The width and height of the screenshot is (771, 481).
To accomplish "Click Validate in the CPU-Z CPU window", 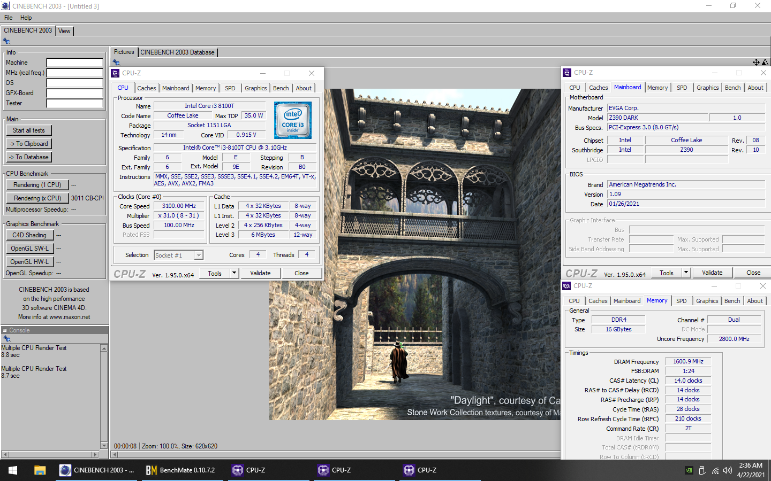I will pos(260,273).
